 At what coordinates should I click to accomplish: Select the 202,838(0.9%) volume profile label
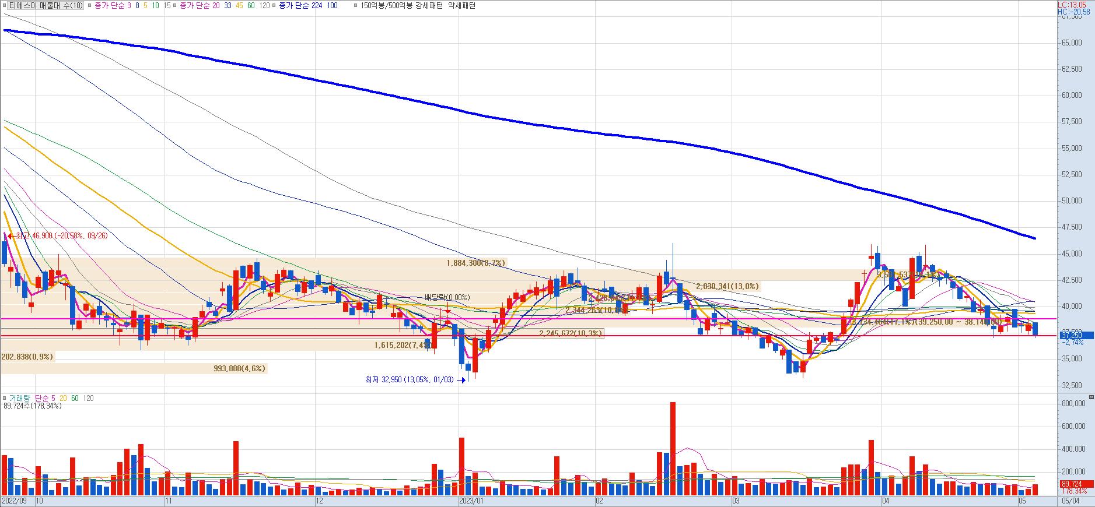click(x=27, y=357)
